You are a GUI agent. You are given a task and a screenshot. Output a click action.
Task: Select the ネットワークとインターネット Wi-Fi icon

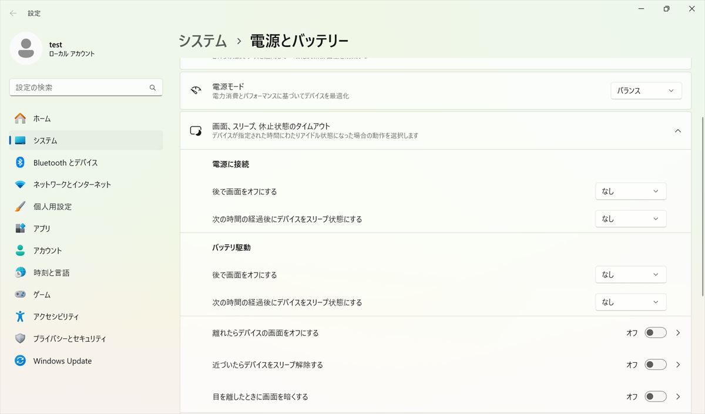point(20,184)
